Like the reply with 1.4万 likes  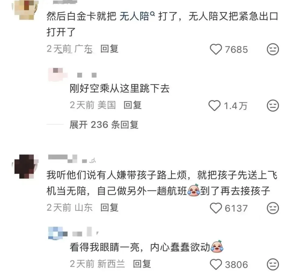point(214,106)
